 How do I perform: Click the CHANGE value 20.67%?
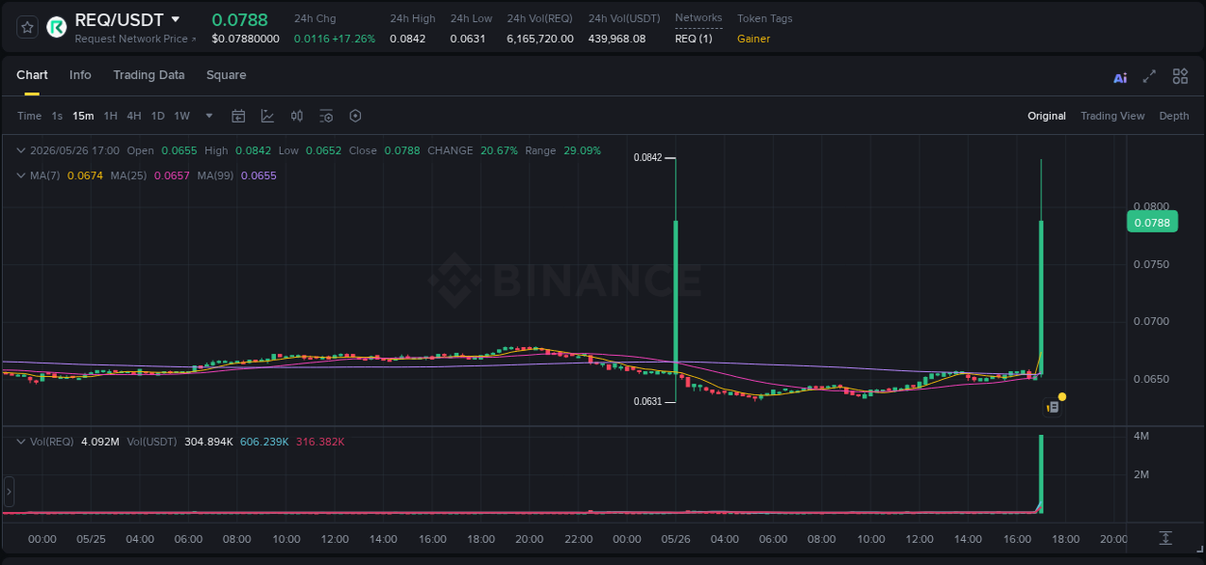[500, 150]
